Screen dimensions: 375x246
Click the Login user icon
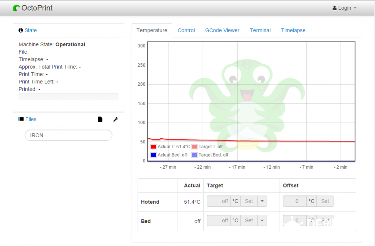[x=334, y=8]
